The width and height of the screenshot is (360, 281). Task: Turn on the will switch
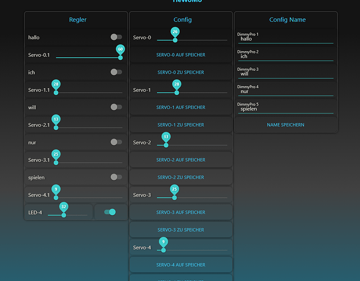pyautogui.click(x=116, y=107)
